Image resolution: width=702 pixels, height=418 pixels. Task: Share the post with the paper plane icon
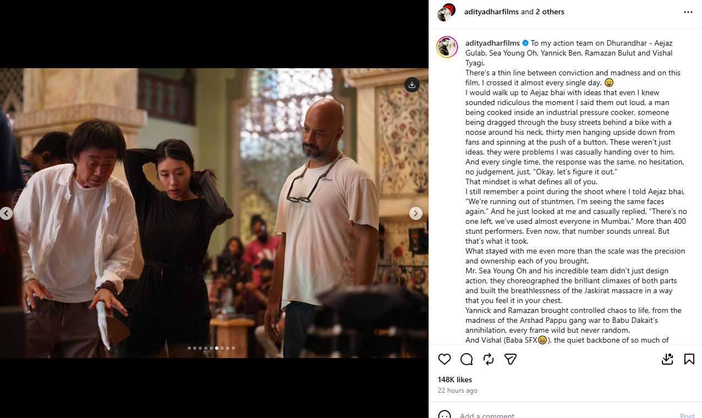click(x=511, y=359)
